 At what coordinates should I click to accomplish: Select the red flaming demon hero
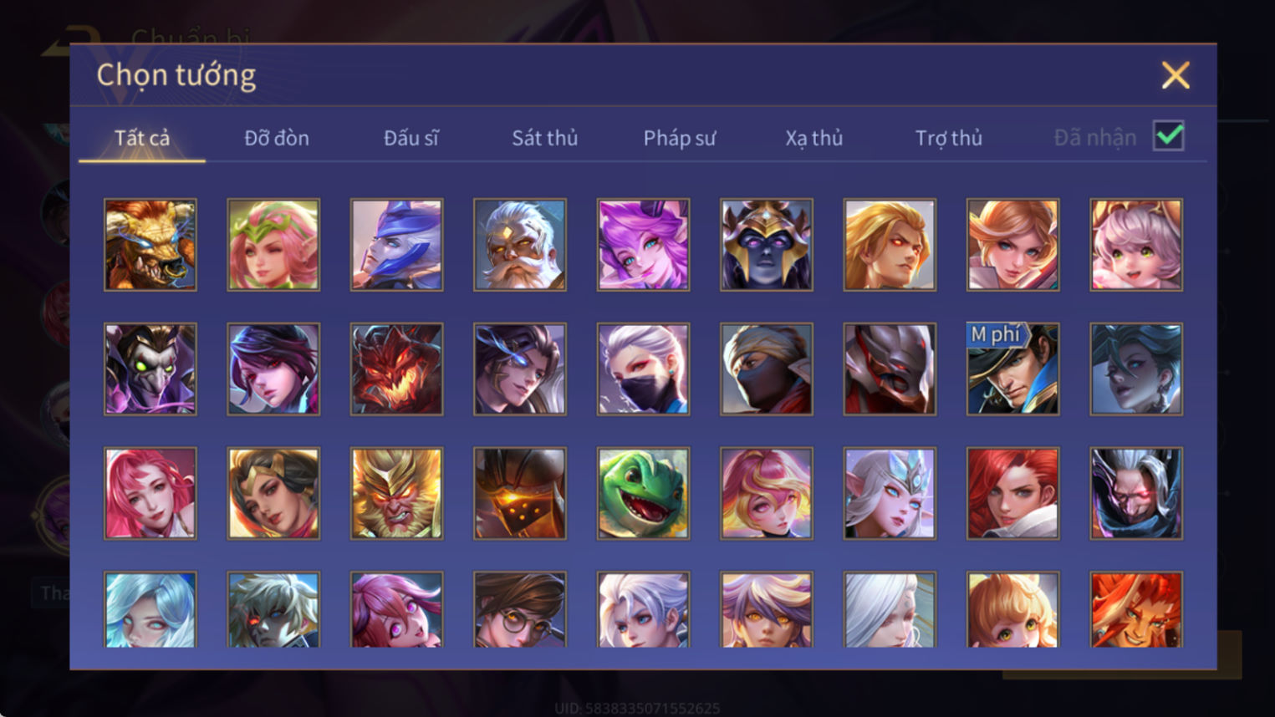(396, 369)
